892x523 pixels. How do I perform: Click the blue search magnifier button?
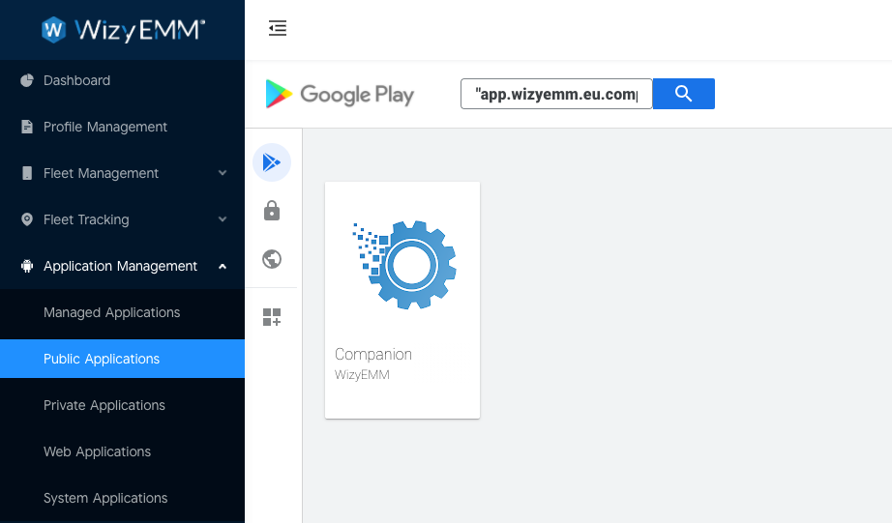click(683, 94)
